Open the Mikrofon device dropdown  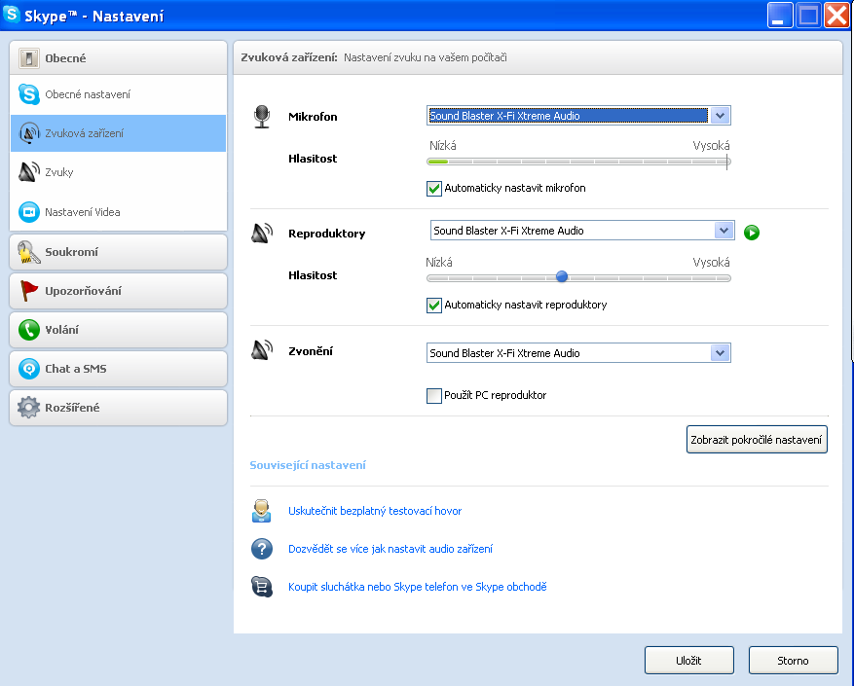point(720,116)
